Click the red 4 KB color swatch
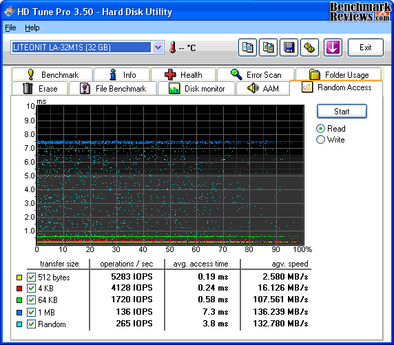Screen dimensions: 394x345 click(x=19, y=289)
